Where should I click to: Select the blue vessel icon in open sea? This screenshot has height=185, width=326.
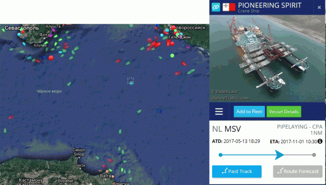point(159,111)
